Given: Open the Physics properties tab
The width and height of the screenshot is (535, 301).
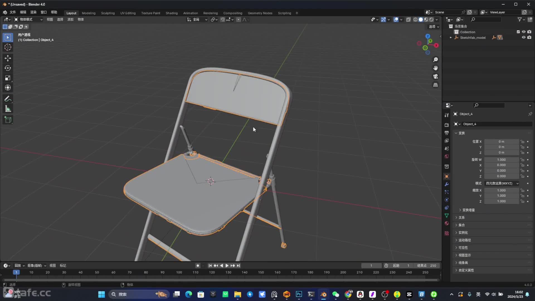Looking at the screenshot, I should click(x=447, y=200).
